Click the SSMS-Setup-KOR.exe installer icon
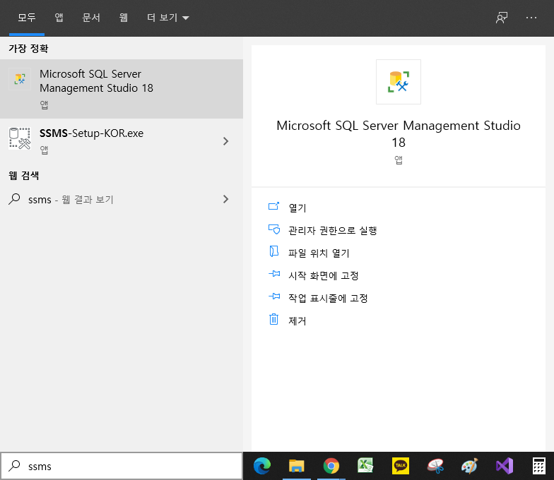 click(20, 138)
